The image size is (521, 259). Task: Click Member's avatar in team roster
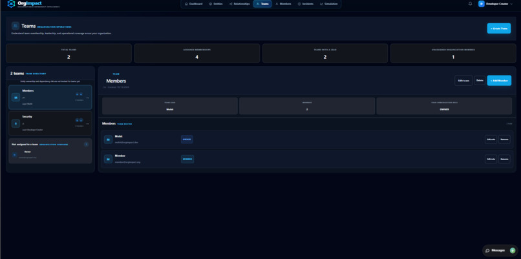[x=108, y=159]
